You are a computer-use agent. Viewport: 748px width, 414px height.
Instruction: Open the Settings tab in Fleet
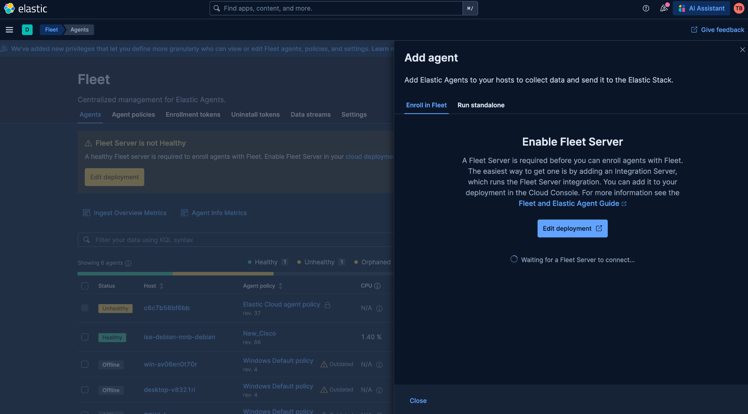[x=354, y=115]
